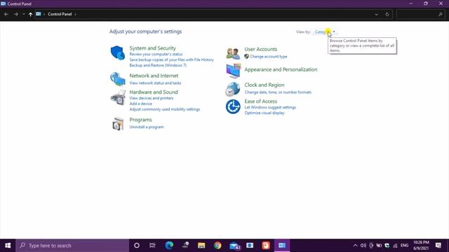Go forward with the forward arrow
Screen dimensions: 449x252
(x=16, y=14)
